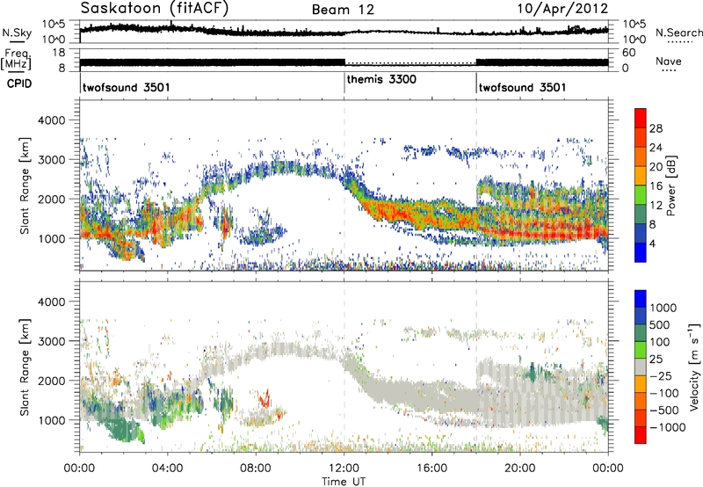The image size is (703, 487).
Task: Click the Slant Range label of power panel
Action: 25,185
